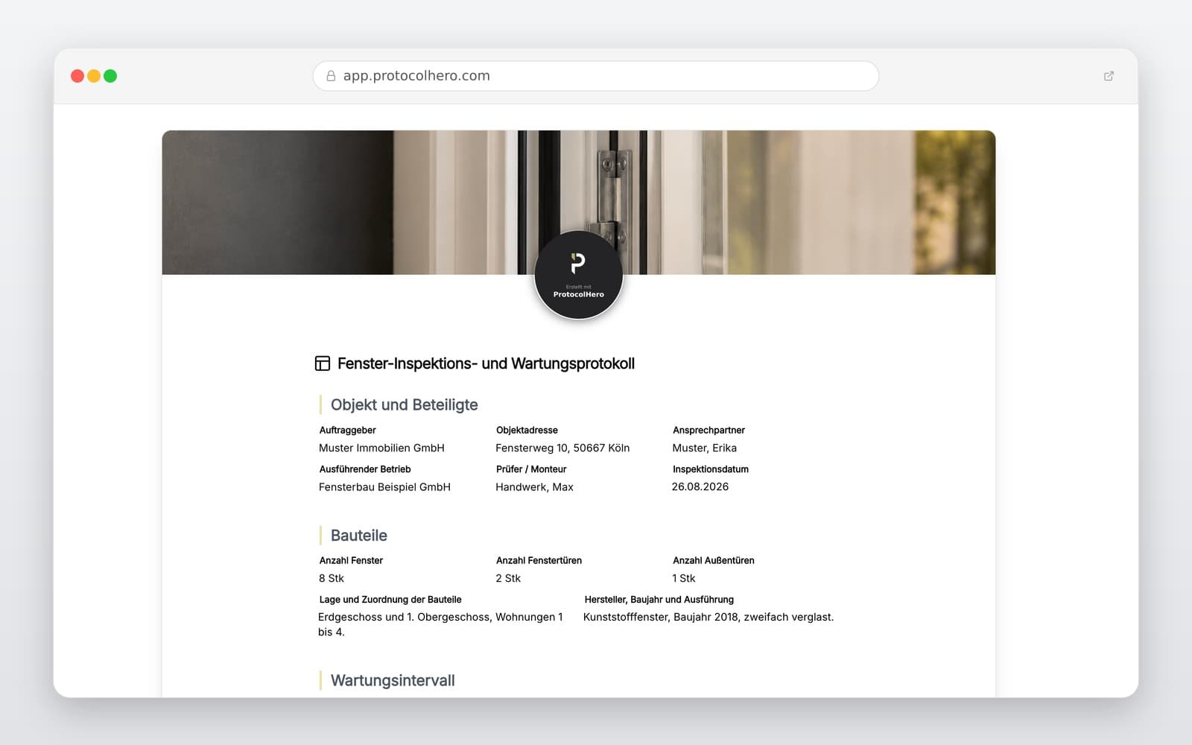Click the lock icon in address bar
This screenshot has width=1192, height=745.
pyautogui.click(x=331, y=76)
